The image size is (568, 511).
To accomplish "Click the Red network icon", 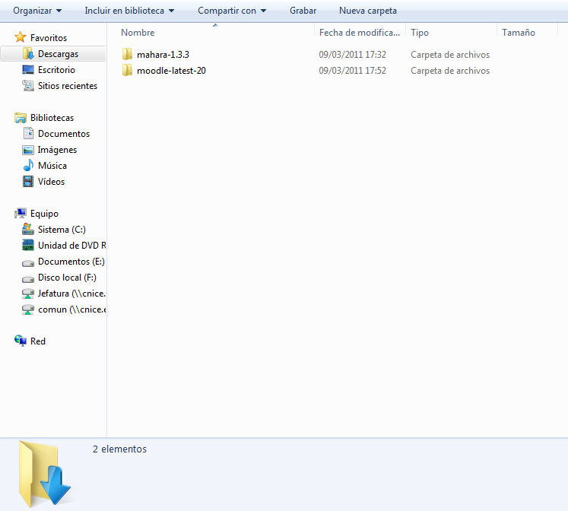I will tap(21, 341).
